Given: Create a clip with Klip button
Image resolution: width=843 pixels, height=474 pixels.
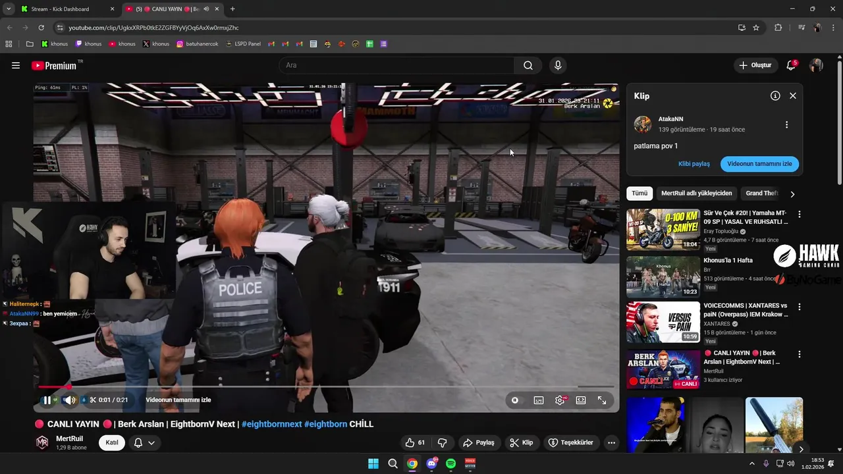Looking at the screenshot, I should point(522,442).
